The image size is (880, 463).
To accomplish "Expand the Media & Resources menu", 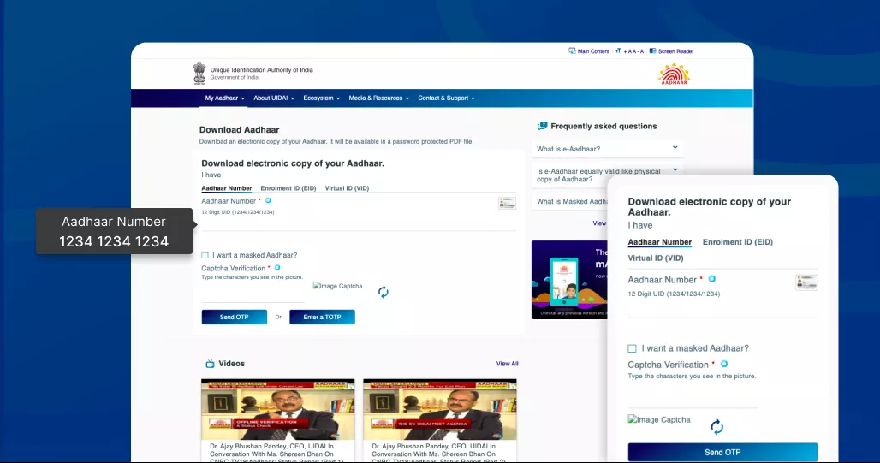I will [378, 98].
